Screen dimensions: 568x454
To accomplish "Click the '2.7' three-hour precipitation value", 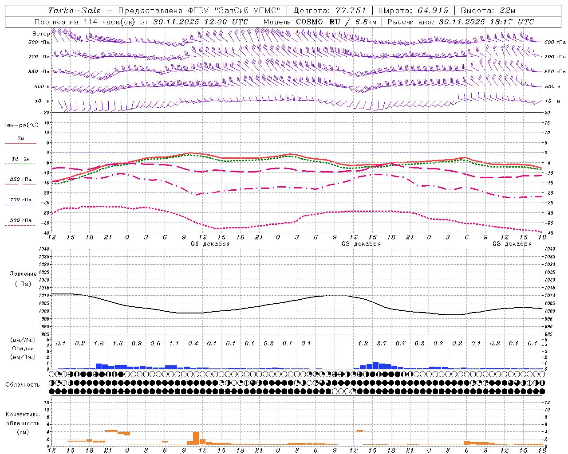I will pyautogui.click(x=382, y=343).
